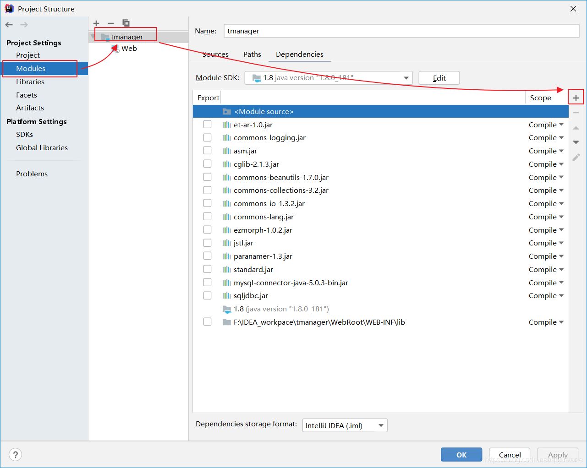Navigate back with left arrow
Image resolution: width=587 pixels, height=468 pixels.
[9, 25]
